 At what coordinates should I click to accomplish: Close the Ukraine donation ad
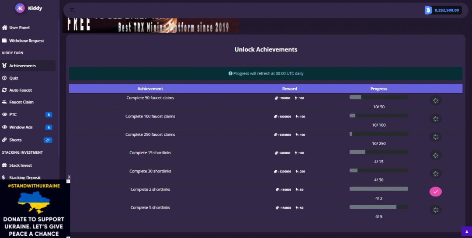69,177
